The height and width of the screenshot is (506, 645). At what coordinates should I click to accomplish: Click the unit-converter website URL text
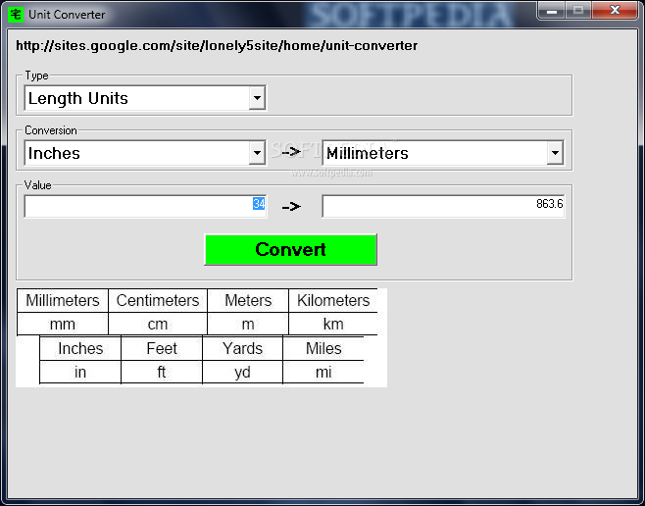point(217,46)
